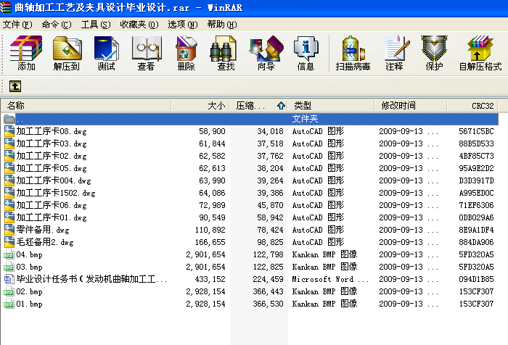
Task: Launch the 查找 (Find) binoculars tool
Action: tap(226, 54)
